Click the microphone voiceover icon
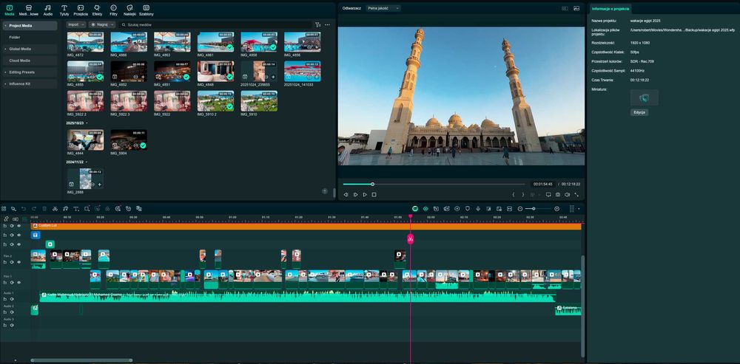740x364 pixels. 477,209
